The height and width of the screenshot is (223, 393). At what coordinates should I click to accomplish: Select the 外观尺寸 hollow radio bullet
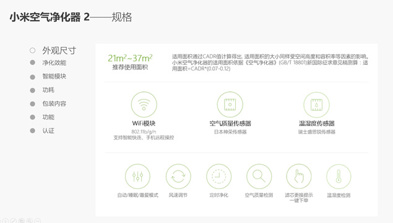(x=32, y=50)
